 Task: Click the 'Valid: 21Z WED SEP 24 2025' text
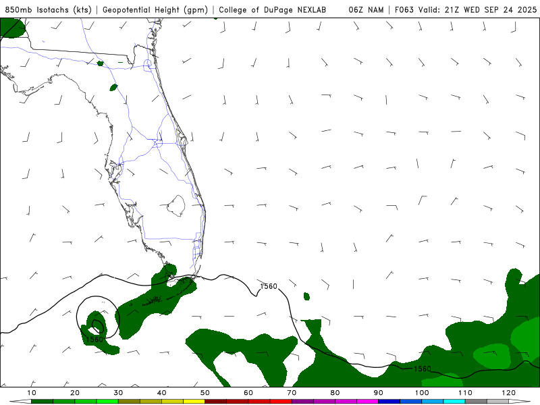tap(477, 9)
